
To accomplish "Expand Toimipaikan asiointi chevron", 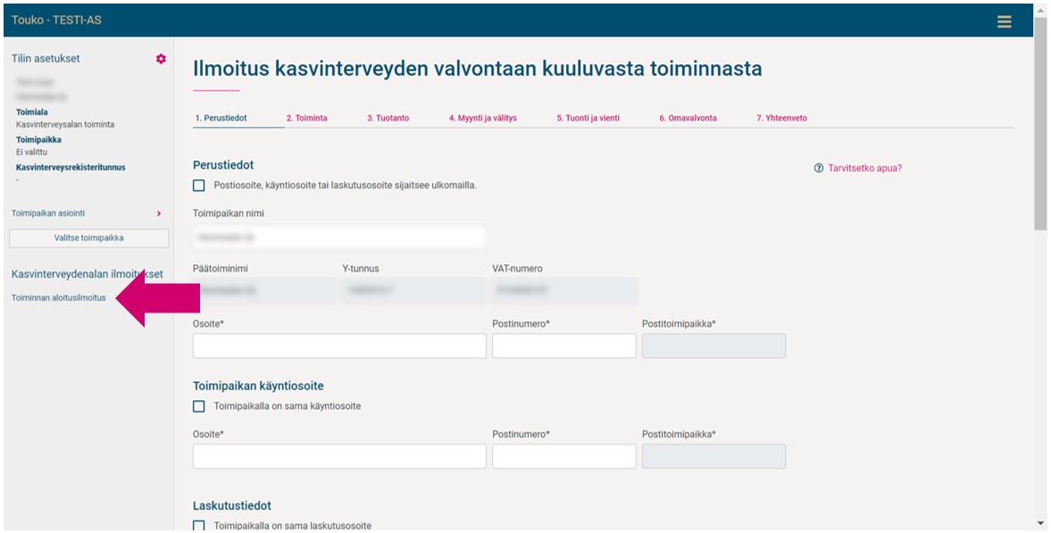I will coord(159,213).
